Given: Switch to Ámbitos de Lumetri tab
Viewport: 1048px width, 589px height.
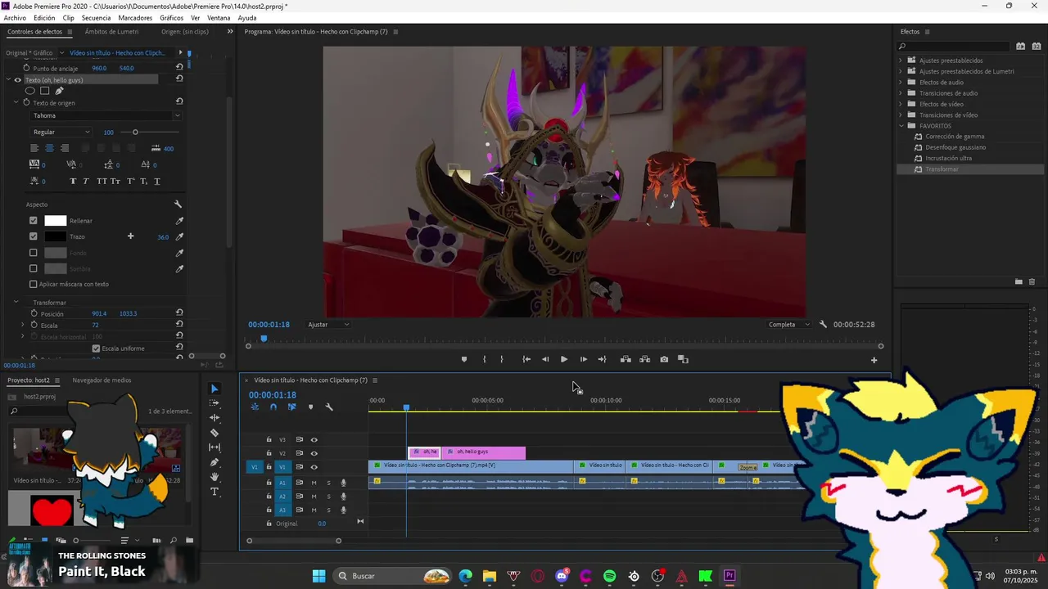Looking at the screenshot, I should click(112, 32).
